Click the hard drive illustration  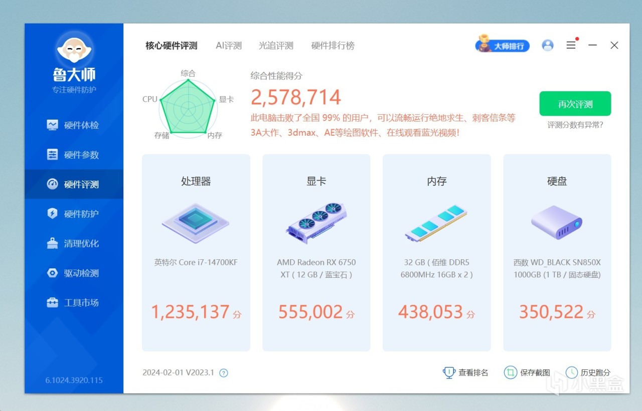(557, 223)
